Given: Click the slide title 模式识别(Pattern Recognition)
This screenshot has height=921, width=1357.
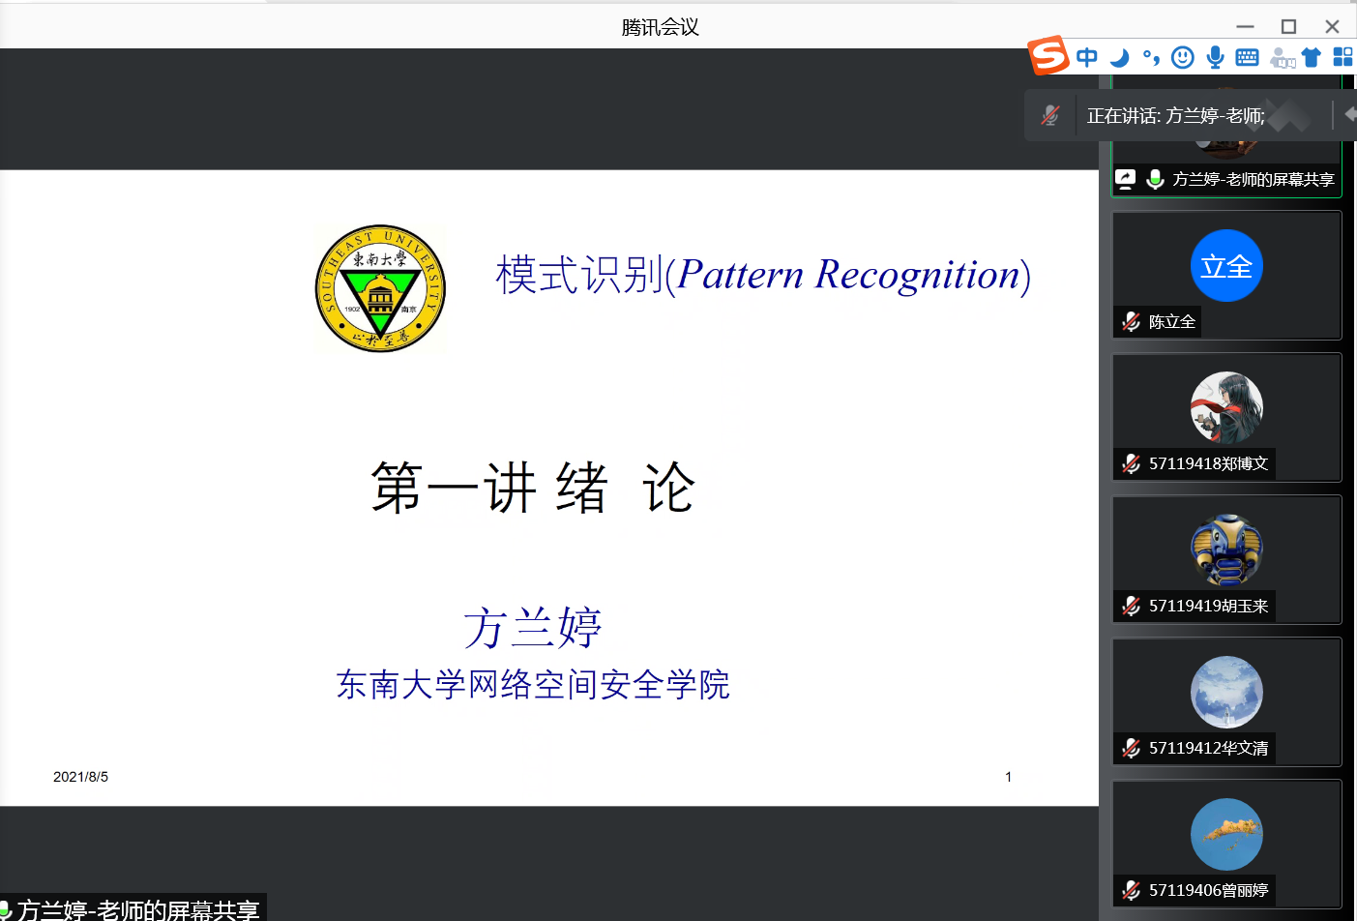Looking at the screenshot, I should (x=763, y=275).
